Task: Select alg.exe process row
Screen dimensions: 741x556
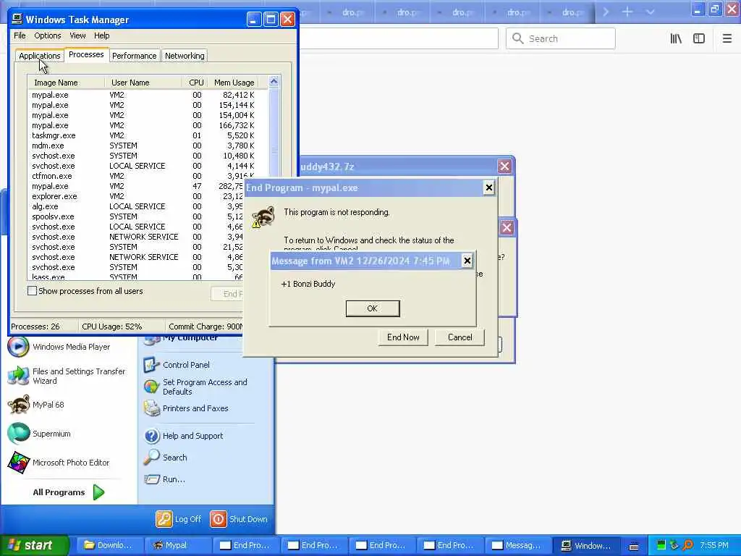Action: (135, 206)
